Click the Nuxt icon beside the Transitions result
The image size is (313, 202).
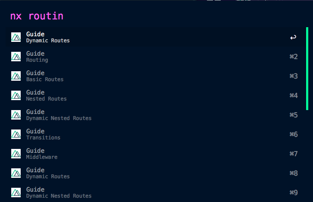pyautogui.click(x=16, y=134)
